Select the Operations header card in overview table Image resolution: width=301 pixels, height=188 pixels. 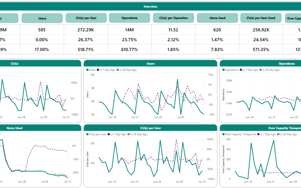click(x=129, y=18)
